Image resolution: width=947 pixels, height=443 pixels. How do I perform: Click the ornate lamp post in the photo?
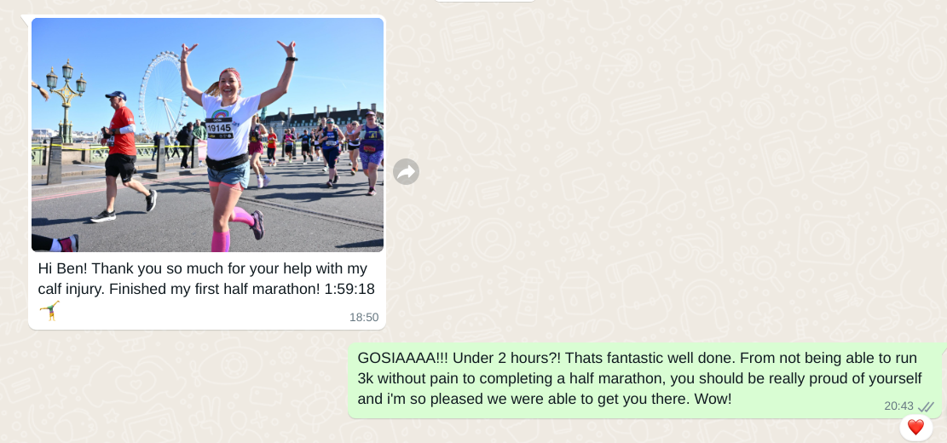tap(66, 100)
